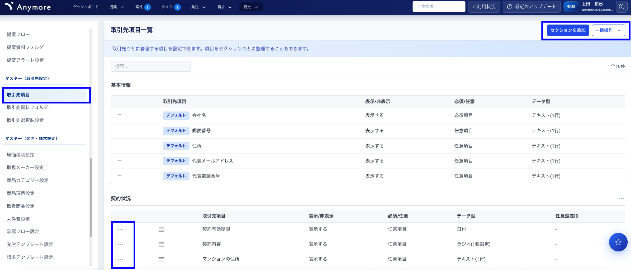Expand the 設定 menu
The height and width of the screenshot is (270, 631).
pos(251,7)
